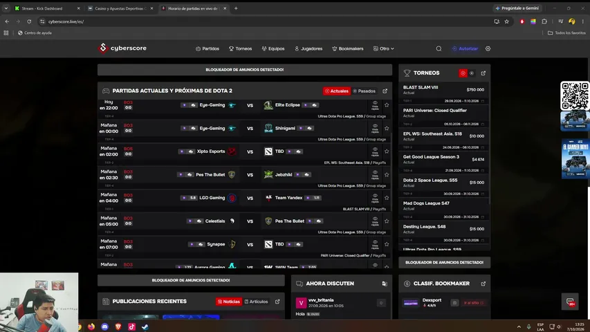Open the settings gear next to Autorizar
590x332 pixels.
point(488,48)
